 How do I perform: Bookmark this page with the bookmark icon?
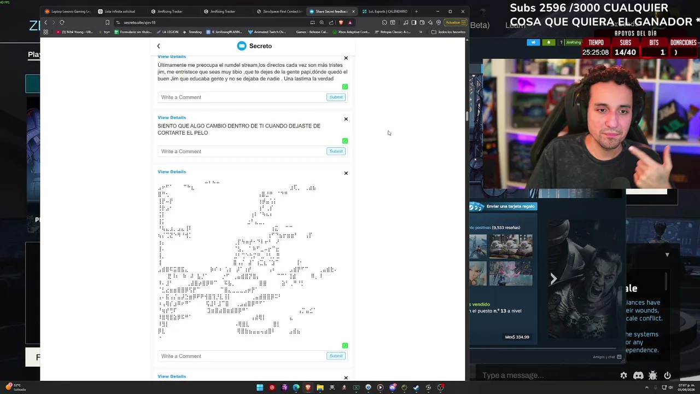click(107, 22)
